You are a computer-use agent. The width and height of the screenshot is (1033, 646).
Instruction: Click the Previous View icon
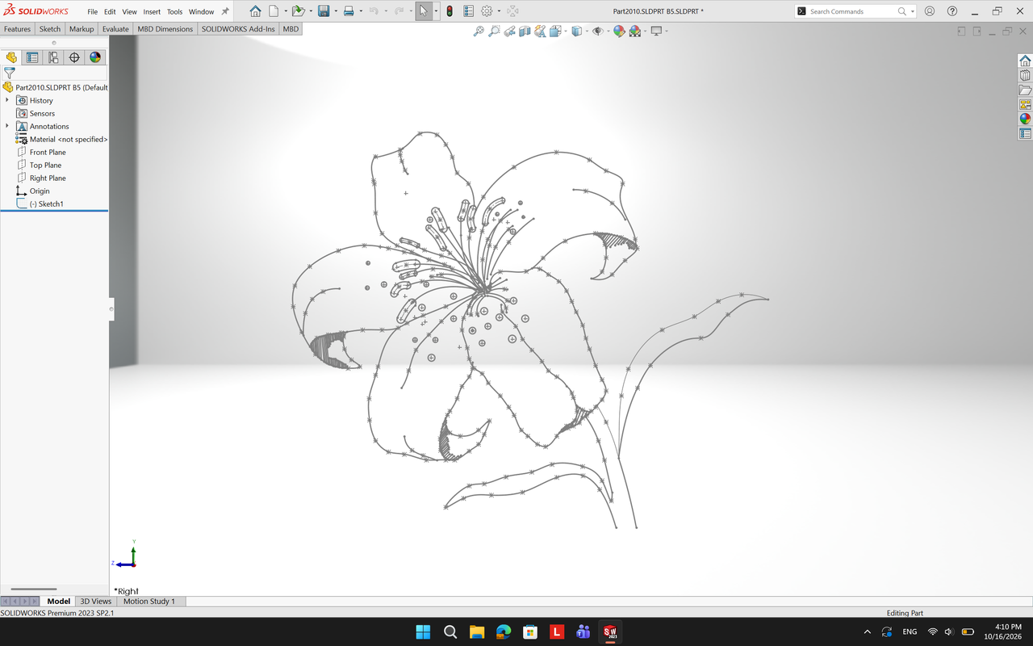click(510, 31)
